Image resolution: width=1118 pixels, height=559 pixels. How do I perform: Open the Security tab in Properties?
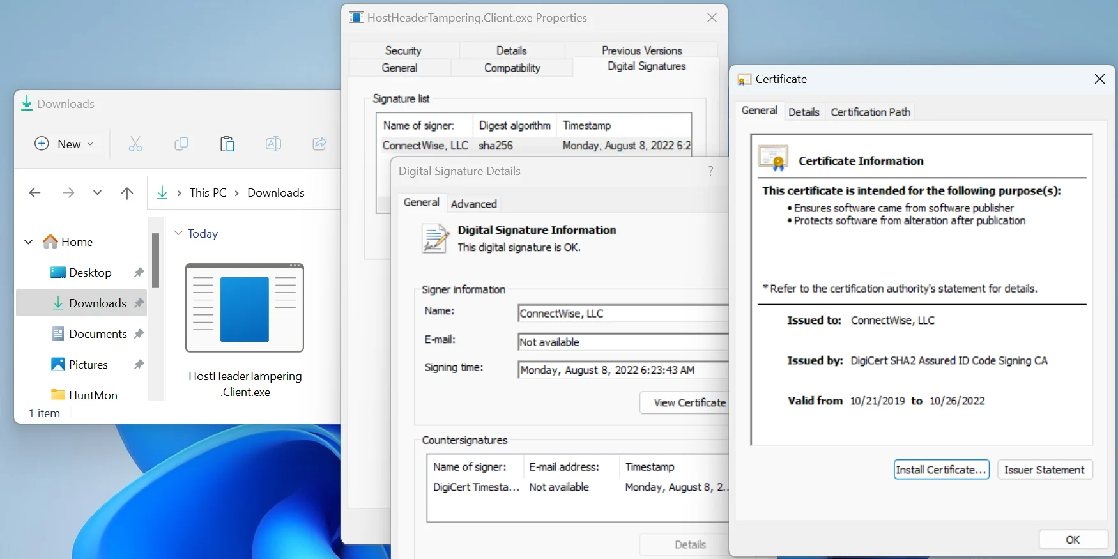[x=403, y=50]
